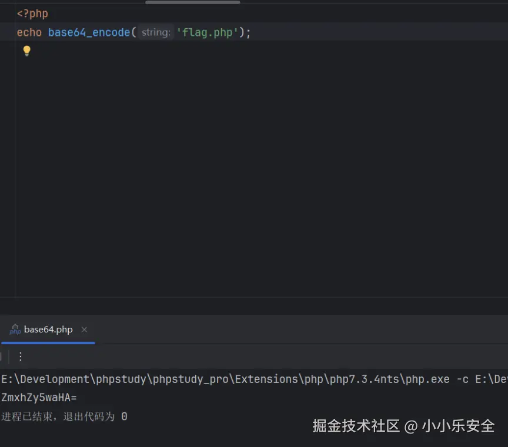Click the exit code 0 value

(124, 417)
